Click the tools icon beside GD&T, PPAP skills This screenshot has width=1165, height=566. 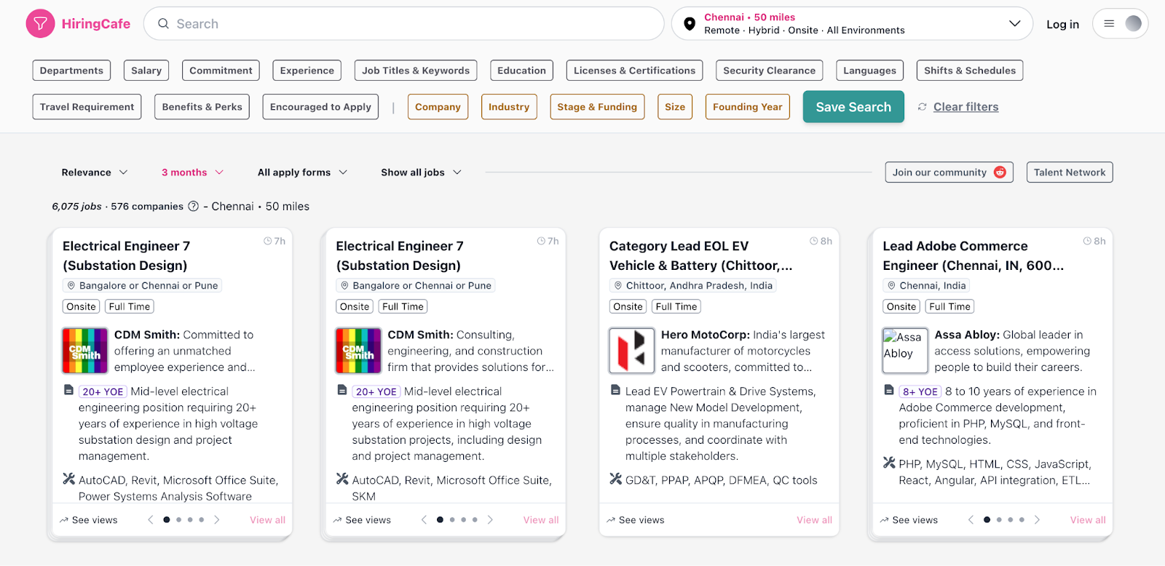(616, 479)
